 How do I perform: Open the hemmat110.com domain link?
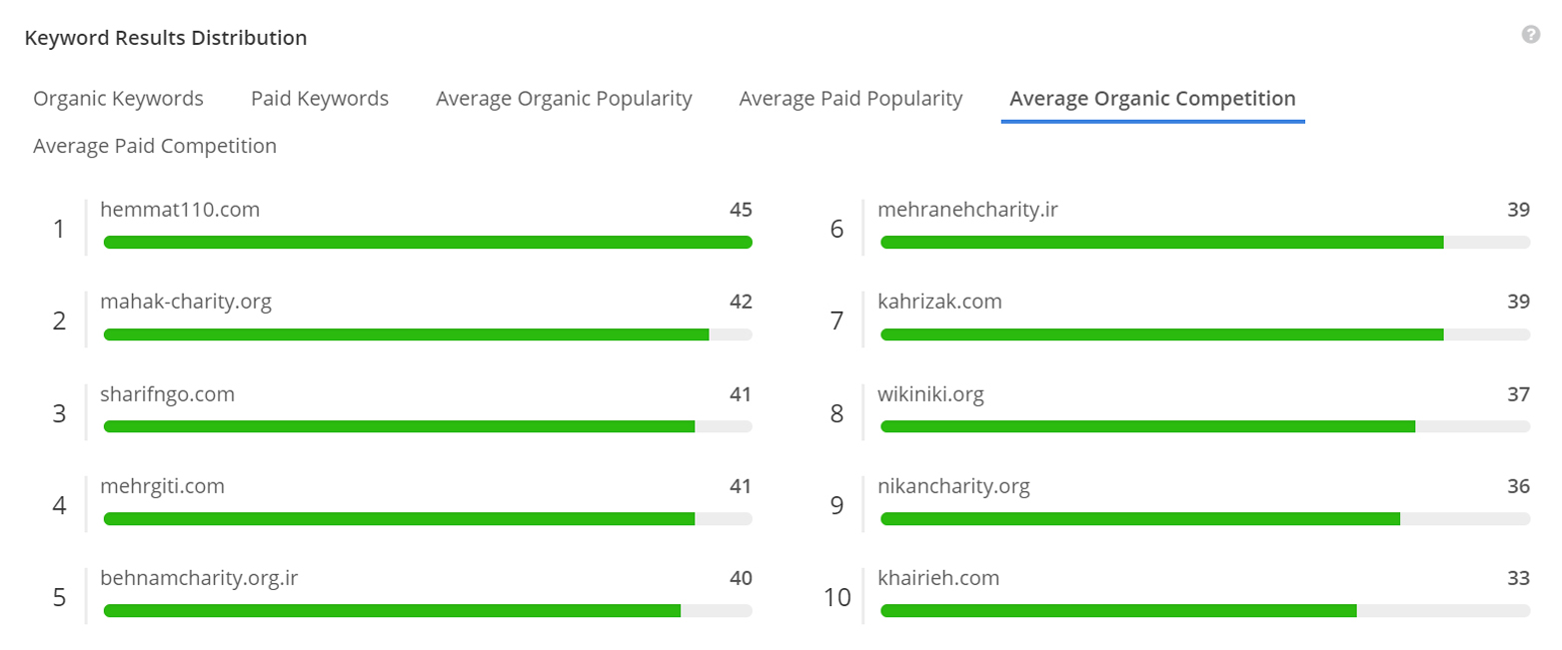180,210
